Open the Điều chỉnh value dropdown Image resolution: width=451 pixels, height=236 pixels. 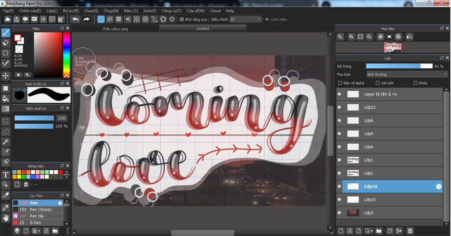coord(245,19)
